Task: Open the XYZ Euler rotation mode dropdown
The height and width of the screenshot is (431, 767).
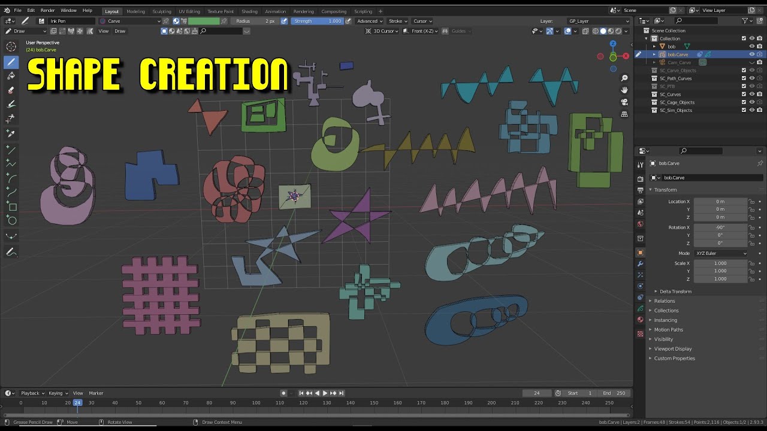Action: point(721,253)
